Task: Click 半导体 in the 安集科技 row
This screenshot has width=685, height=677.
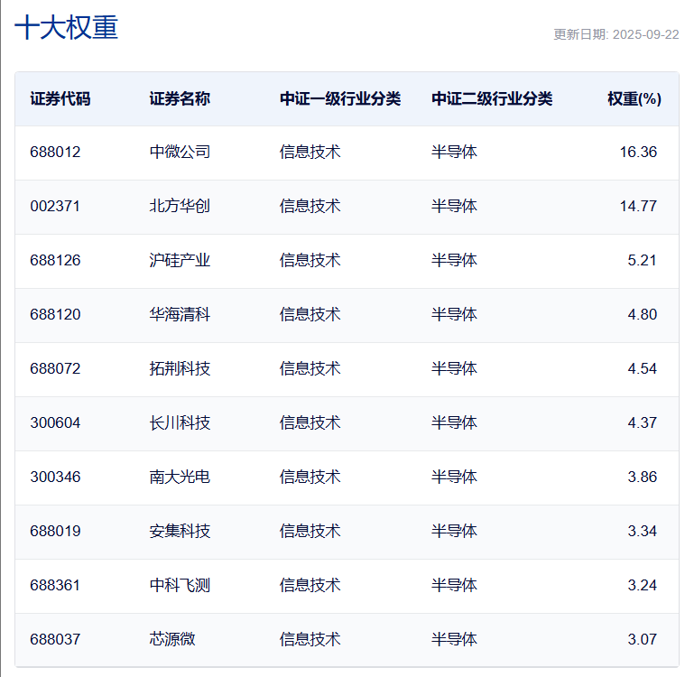Action: pos(454,532)
